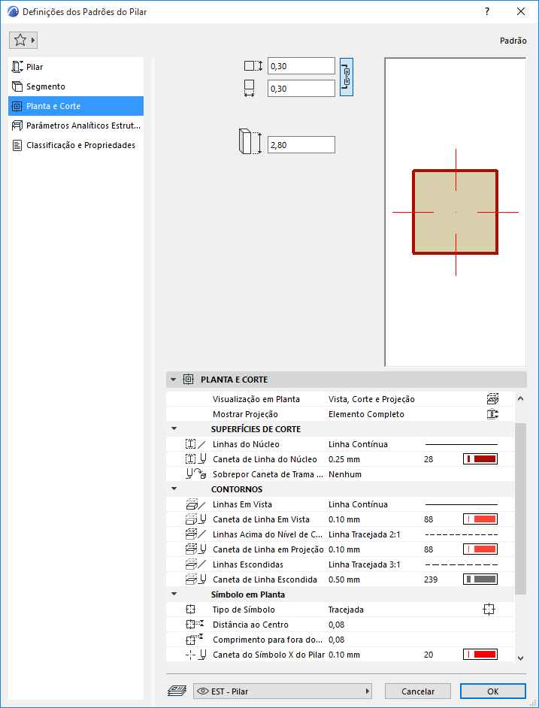The height and width of the screenshot is (708, 539).
Task: Open Linha Tracejada 3:1 line type
Action: [364, 564]
